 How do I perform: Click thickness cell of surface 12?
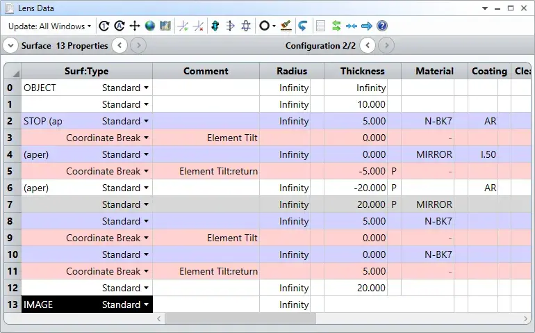point(356,288)
